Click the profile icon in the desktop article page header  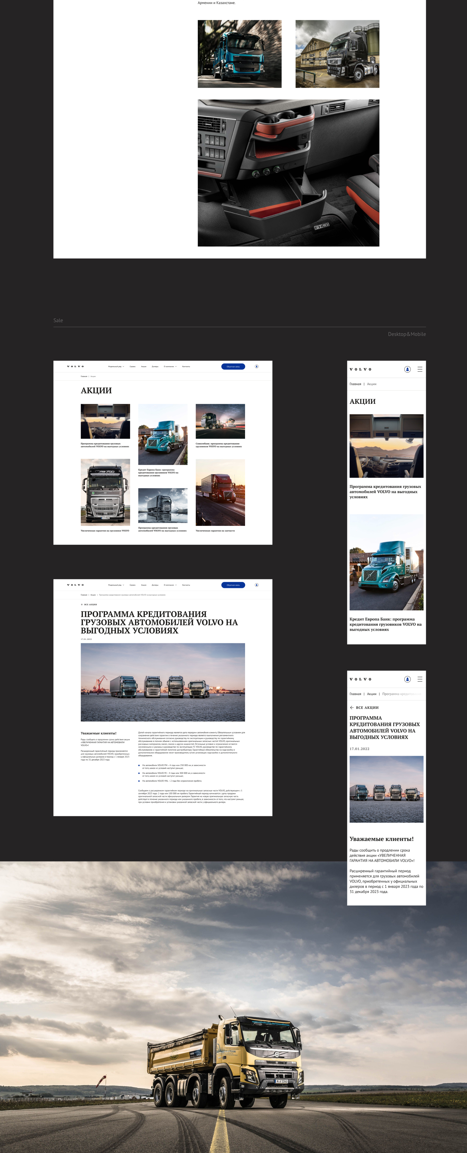pos(256,584)
